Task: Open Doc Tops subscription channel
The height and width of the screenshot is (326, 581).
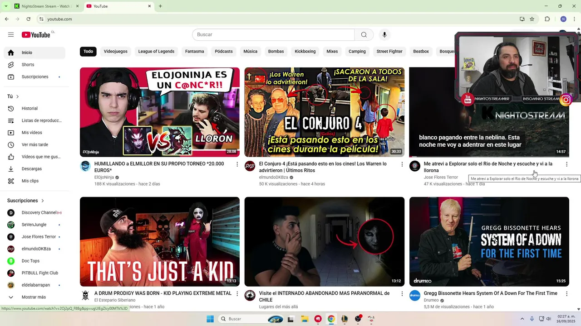Action: 34,261
